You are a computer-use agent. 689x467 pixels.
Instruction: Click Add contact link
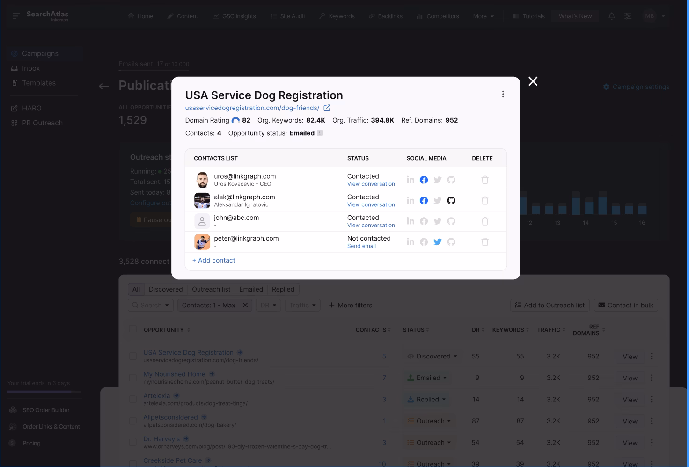pos(214,261)
